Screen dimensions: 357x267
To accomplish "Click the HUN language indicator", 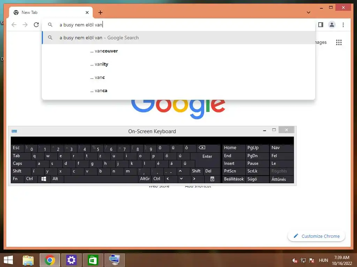I will (323, 260).
